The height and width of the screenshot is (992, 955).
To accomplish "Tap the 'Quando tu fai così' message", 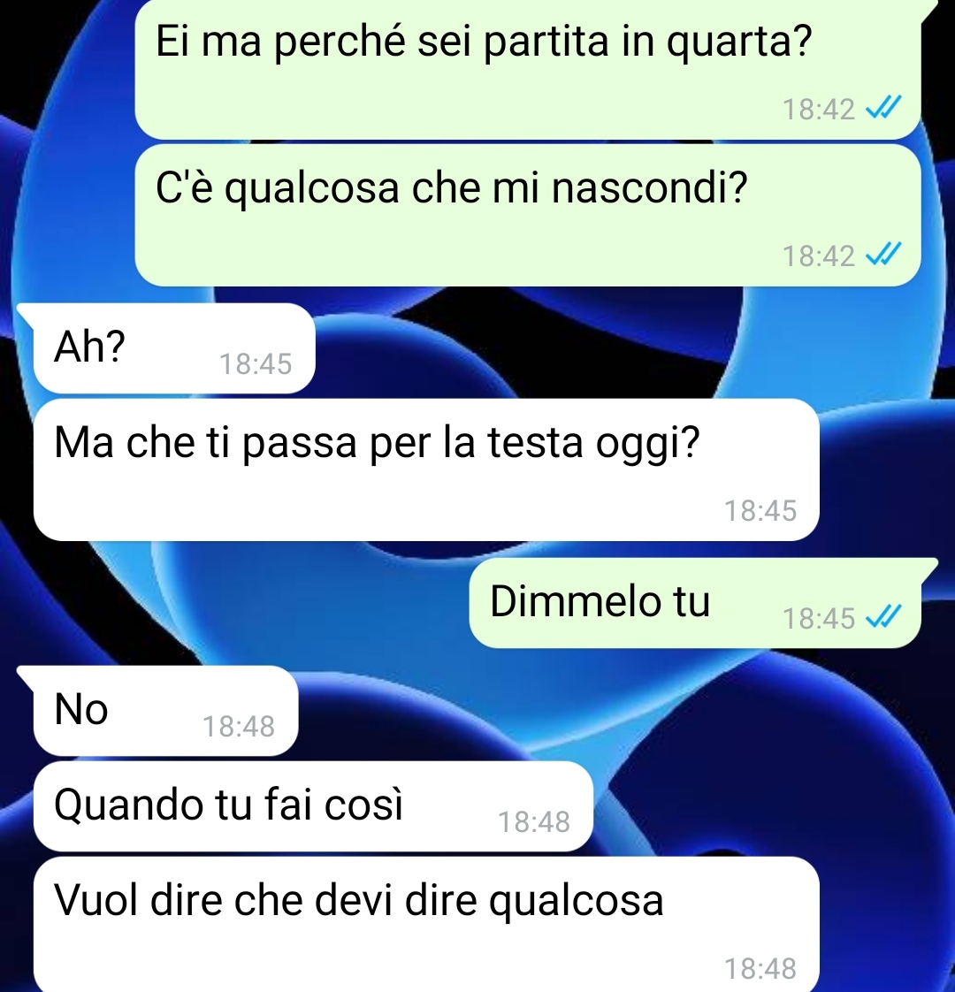I will [x=313, y=806].
